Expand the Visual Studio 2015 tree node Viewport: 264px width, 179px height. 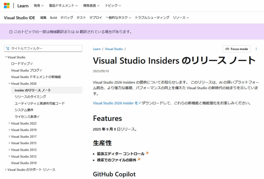[x=9, y=143]
